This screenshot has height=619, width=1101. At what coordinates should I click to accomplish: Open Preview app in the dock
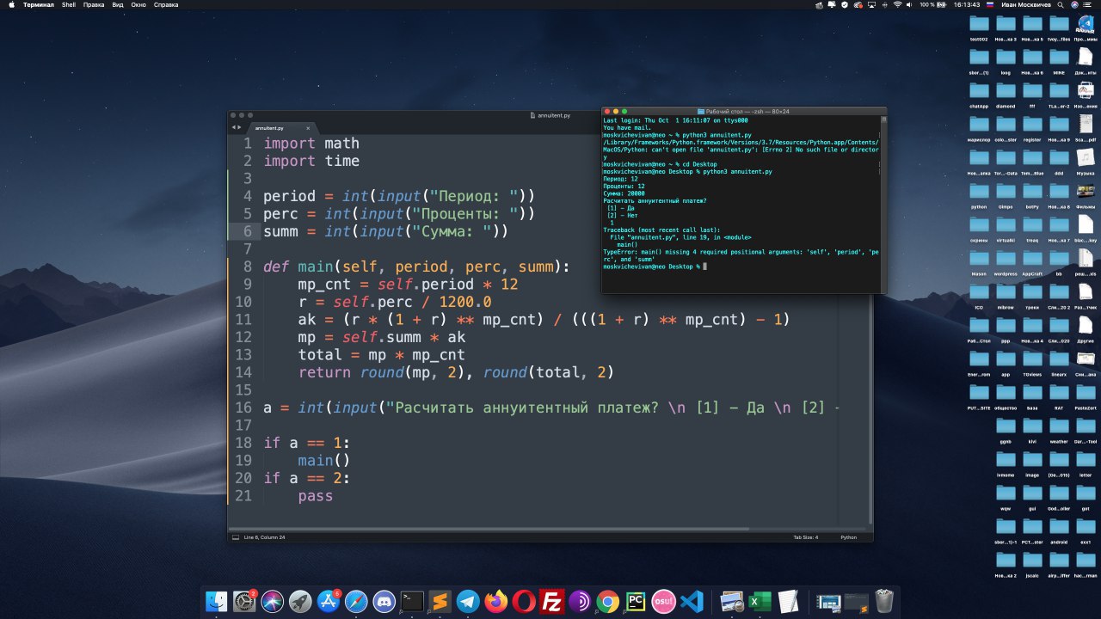coord(732,601)
